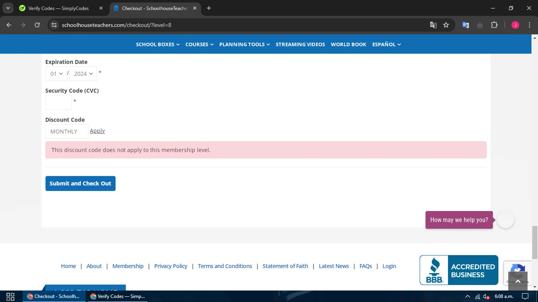Open the notification center icon

coord(525,297)
